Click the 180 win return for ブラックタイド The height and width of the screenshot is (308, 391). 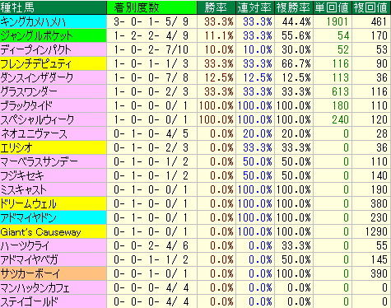click(x=340, y=105)
